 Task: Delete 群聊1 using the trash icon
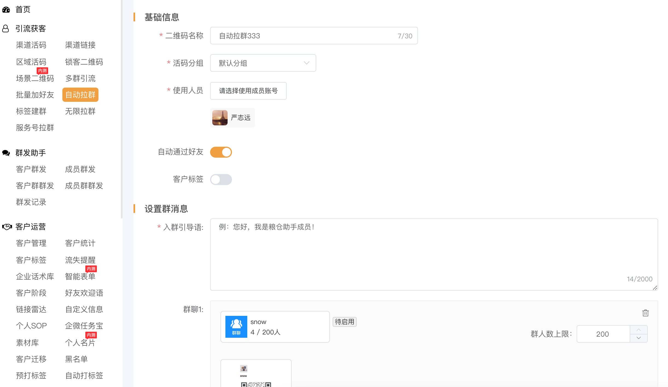pyautogui.click(x=645, y=313)
